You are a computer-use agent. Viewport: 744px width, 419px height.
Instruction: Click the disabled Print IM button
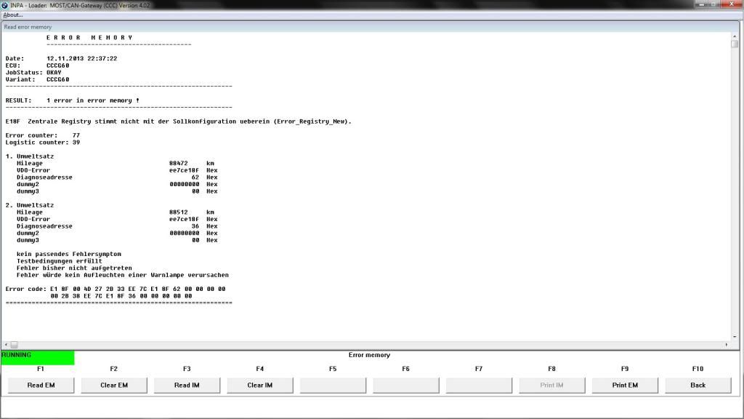[x=551, y=385]
